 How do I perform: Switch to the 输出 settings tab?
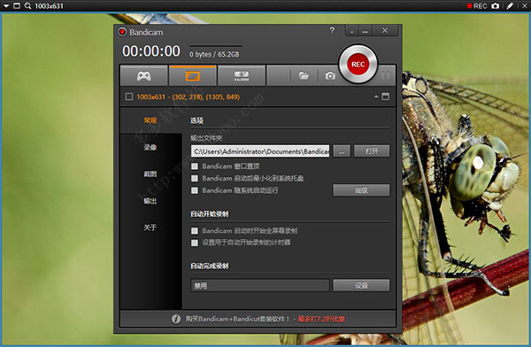coord(150,201)
